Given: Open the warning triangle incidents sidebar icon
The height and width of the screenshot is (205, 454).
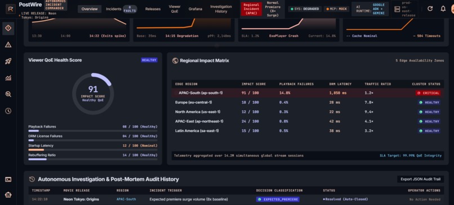Looking at the screenshot, I should 8,44.
